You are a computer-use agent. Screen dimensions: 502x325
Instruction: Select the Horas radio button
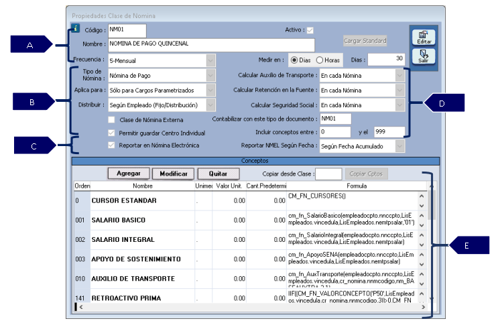(x=320, y=60)
